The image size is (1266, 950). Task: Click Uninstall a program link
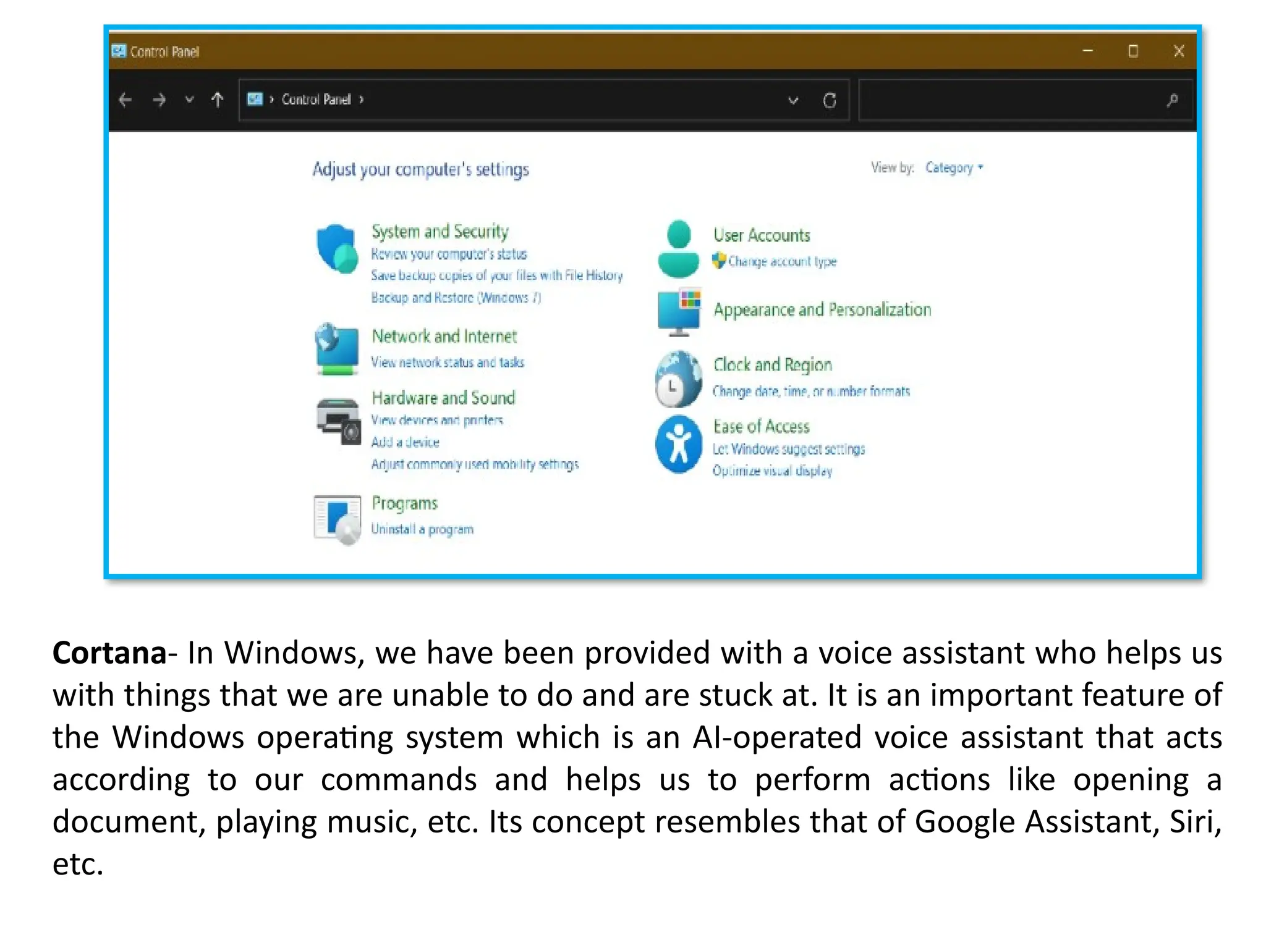(x=422, y=529)
